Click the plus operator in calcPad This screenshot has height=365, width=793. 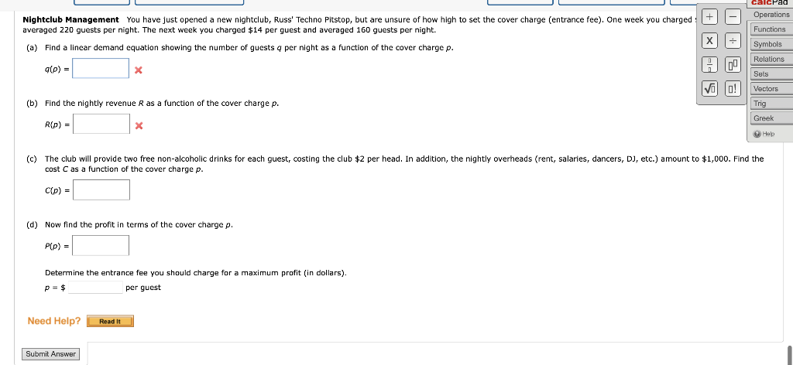click(709, 17)
